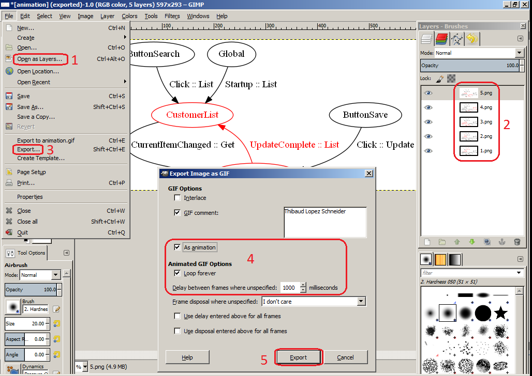Duplicate layer using the duplicate icon

tap(487, 242)
